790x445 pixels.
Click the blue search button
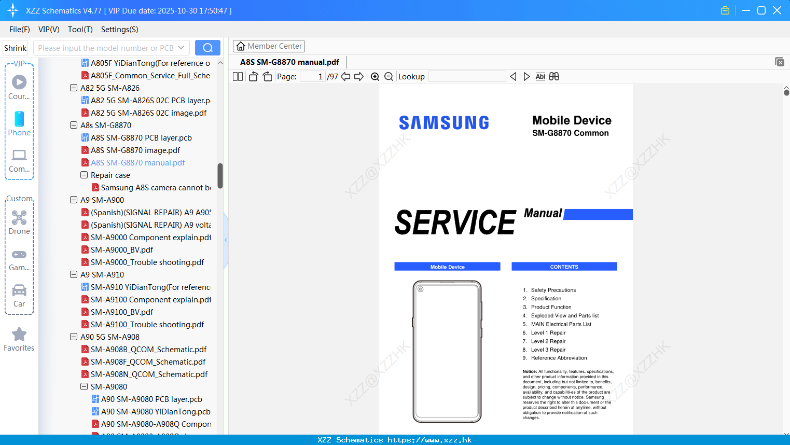coord(207,48)
